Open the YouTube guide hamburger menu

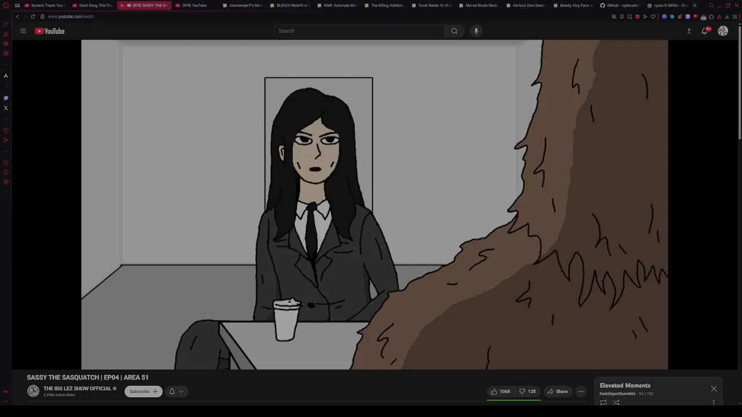pos(23,31)
